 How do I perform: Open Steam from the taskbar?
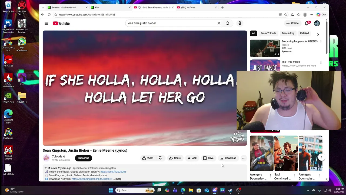point(230,190)
